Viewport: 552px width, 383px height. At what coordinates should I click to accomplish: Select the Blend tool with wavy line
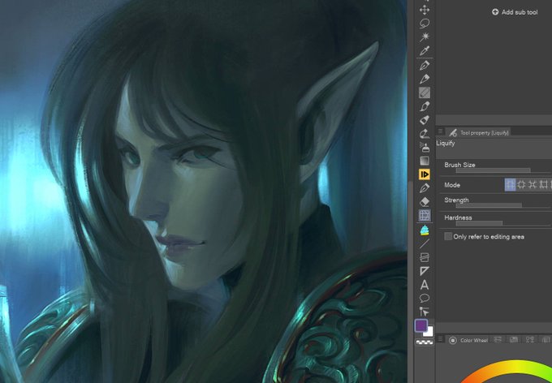(425, 134)
